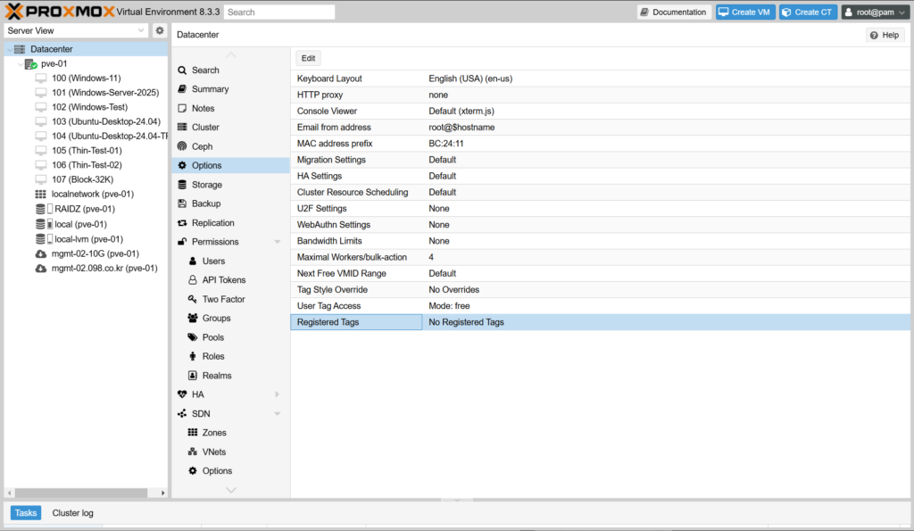Screen dimensions: 914x531
Task: Collapse the SDN submenu
Action: click(x=278, y=414)
